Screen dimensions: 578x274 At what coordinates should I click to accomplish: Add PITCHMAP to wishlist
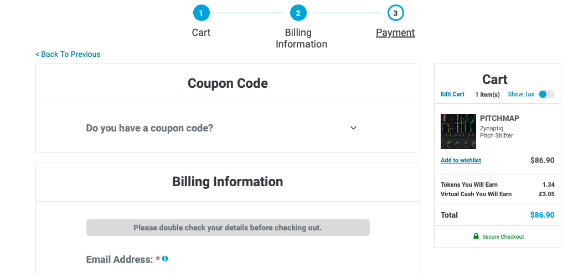[461, 160]
